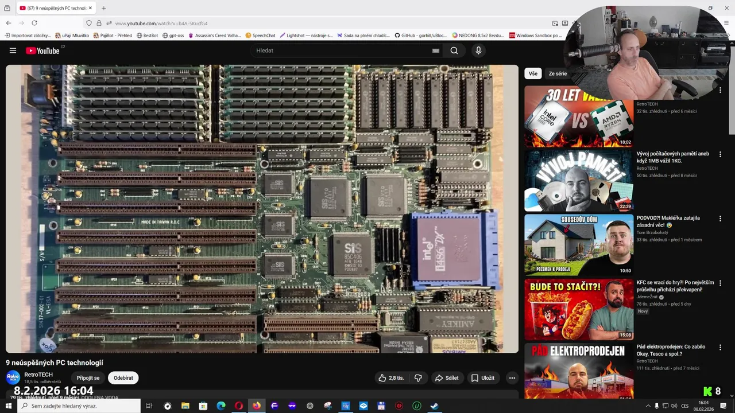Image resolution: width=735 pixels, height=413 pixels.
Task: Share the video via Sdílet
Action: [x=447, y=378]
